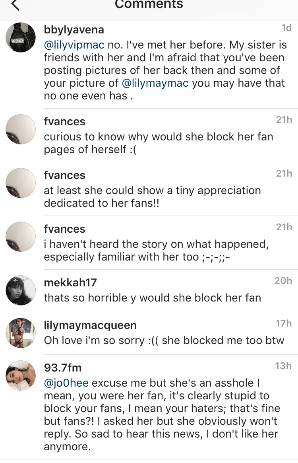Image resolution: width=298 pixels, height=463 pixels.
Task: Tap fvances username above 'at least she could' comment
Action: pos(64,175)
